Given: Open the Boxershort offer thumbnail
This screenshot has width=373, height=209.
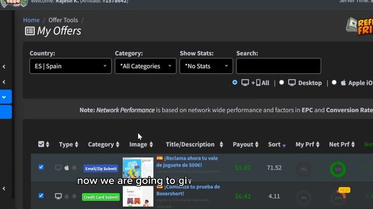Looking at the screenshot, I should (138, 196).
